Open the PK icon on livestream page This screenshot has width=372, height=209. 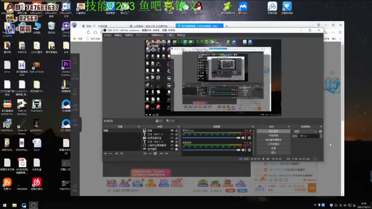click(x=164, y=183)
